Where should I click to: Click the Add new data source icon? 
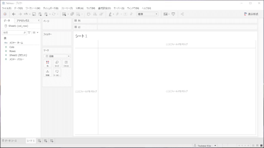click(40, 14)
